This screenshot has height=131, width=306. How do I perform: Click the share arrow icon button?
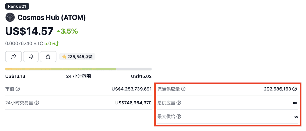(14, 57)
